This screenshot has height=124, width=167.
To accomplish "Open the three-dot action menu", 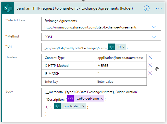I will (x=159, y=8).
